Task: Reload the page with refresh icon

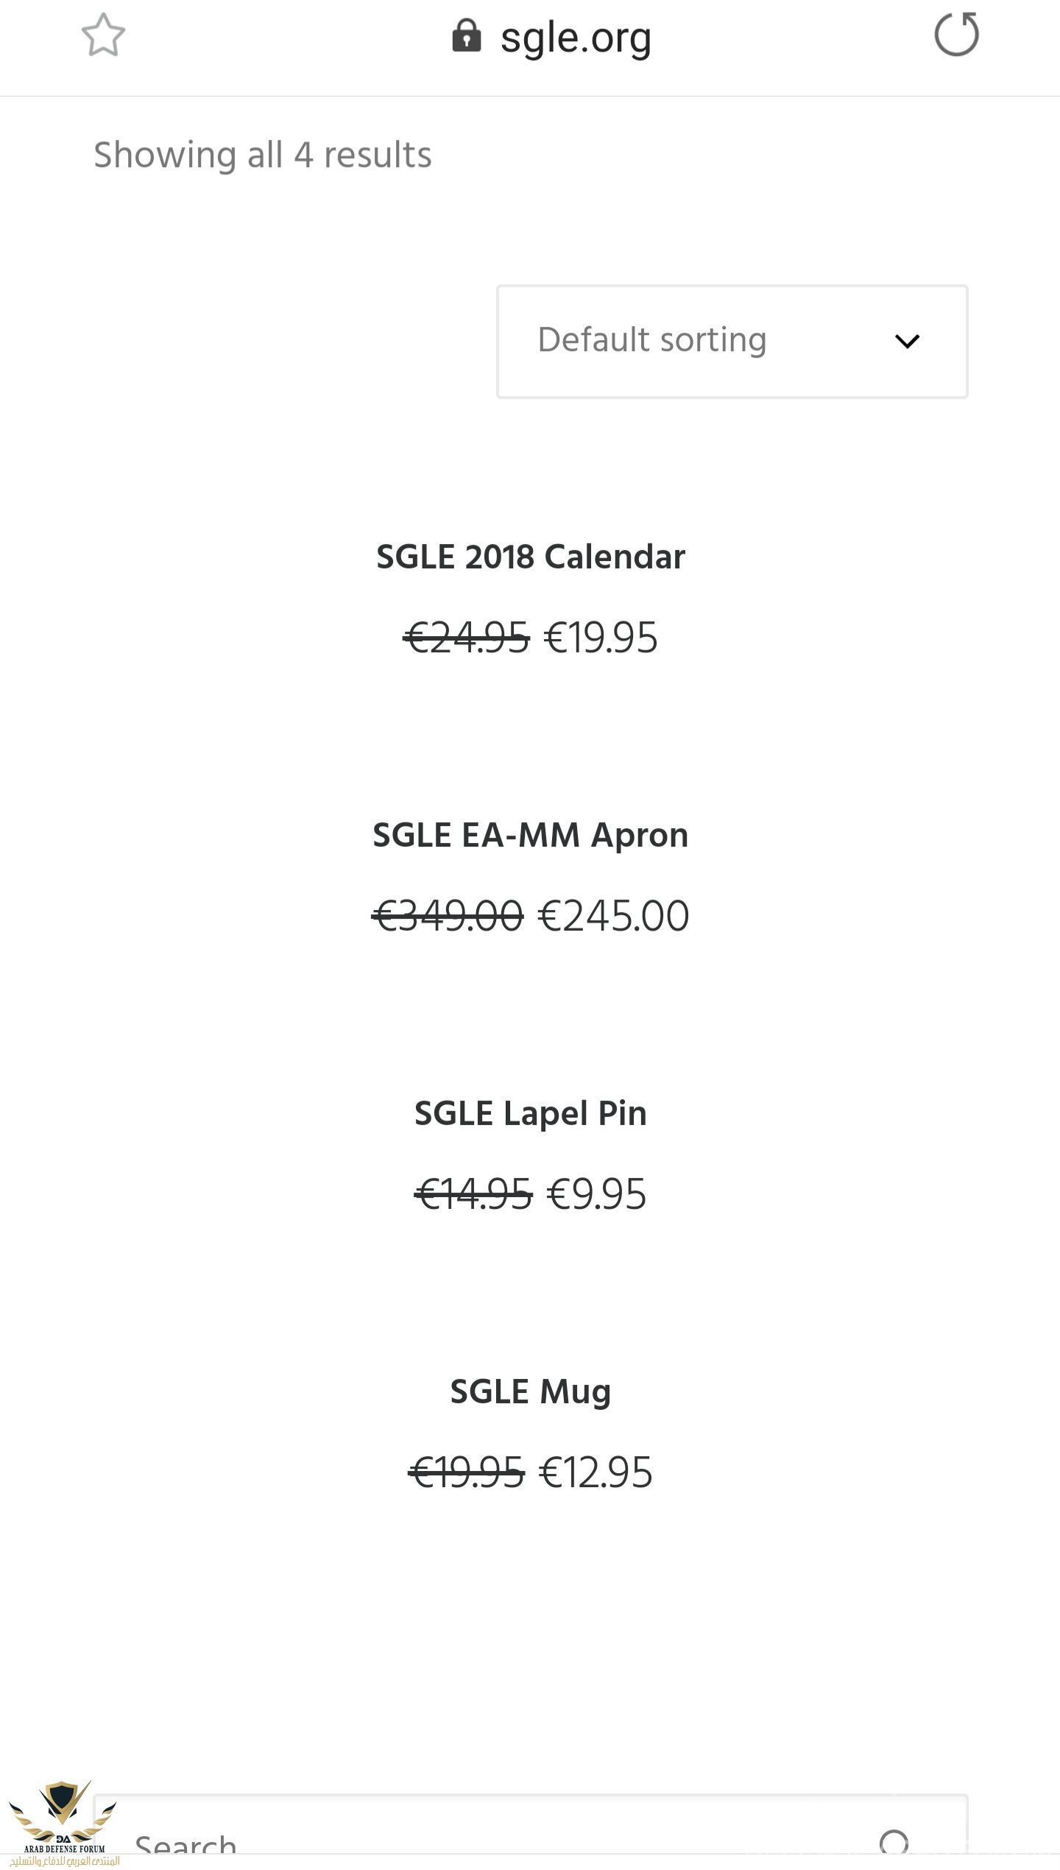Action: click(x=956, y=34)
